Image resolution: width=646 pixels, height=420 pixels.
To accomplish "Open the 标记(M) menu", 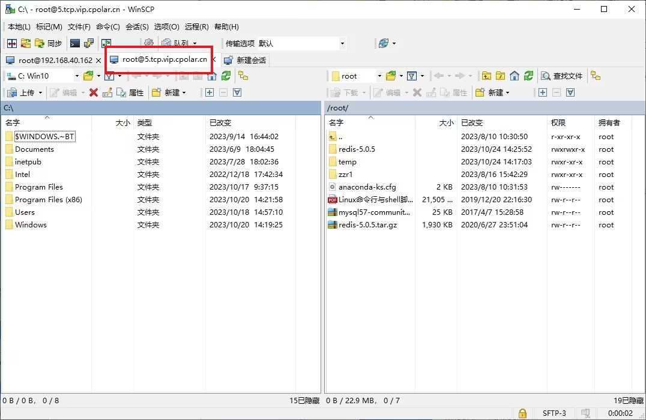I will tap(49, 27).
